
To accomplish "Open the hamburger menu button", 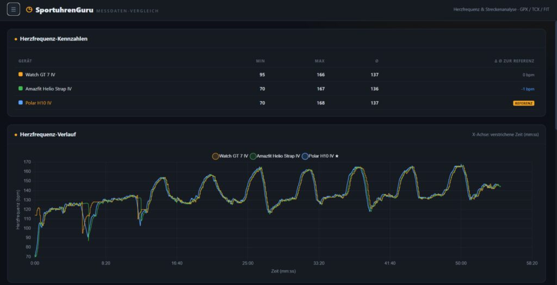I will point(14,9).
